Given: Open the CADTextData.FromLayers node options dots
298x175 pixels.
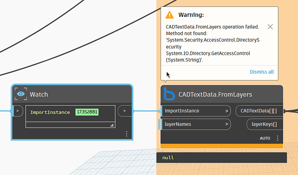Looking at the screenshot, I should [277, 138].
